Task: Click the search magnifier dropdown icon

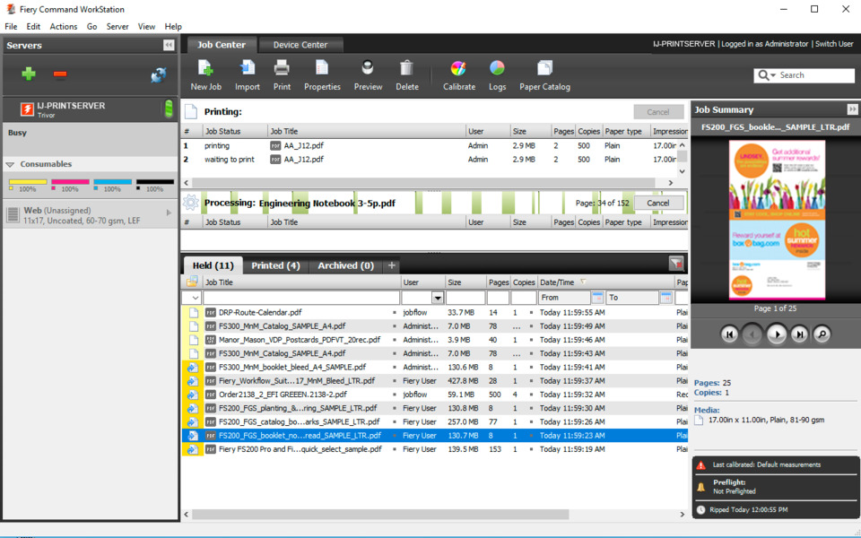Action: coord(767,75)
